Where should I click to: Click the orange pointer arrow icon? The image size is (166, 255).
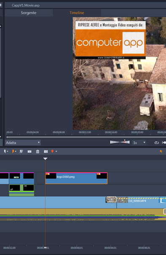[161, 152]
